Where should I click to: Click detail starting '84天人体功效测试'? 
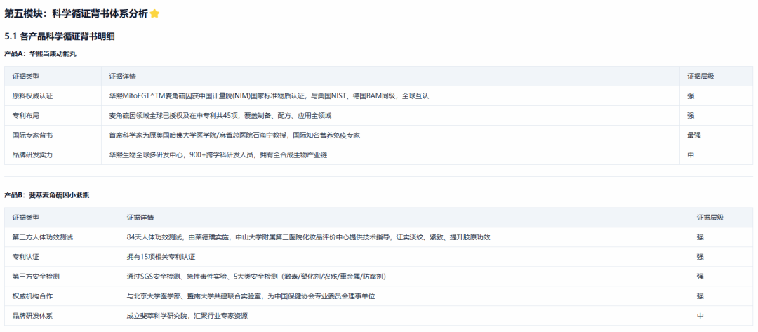point(308,237)
